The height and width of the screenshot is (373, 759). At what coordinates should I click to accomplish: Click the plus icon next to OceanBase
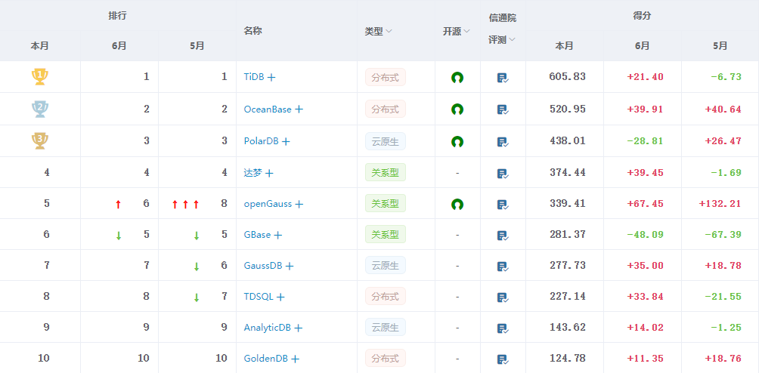click(299, 109)
